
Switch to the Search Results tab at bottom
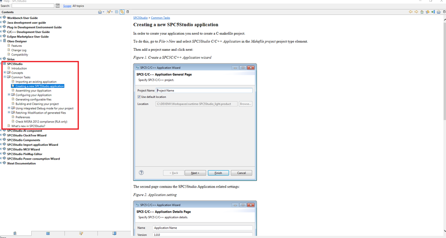[x=81, y=234]
